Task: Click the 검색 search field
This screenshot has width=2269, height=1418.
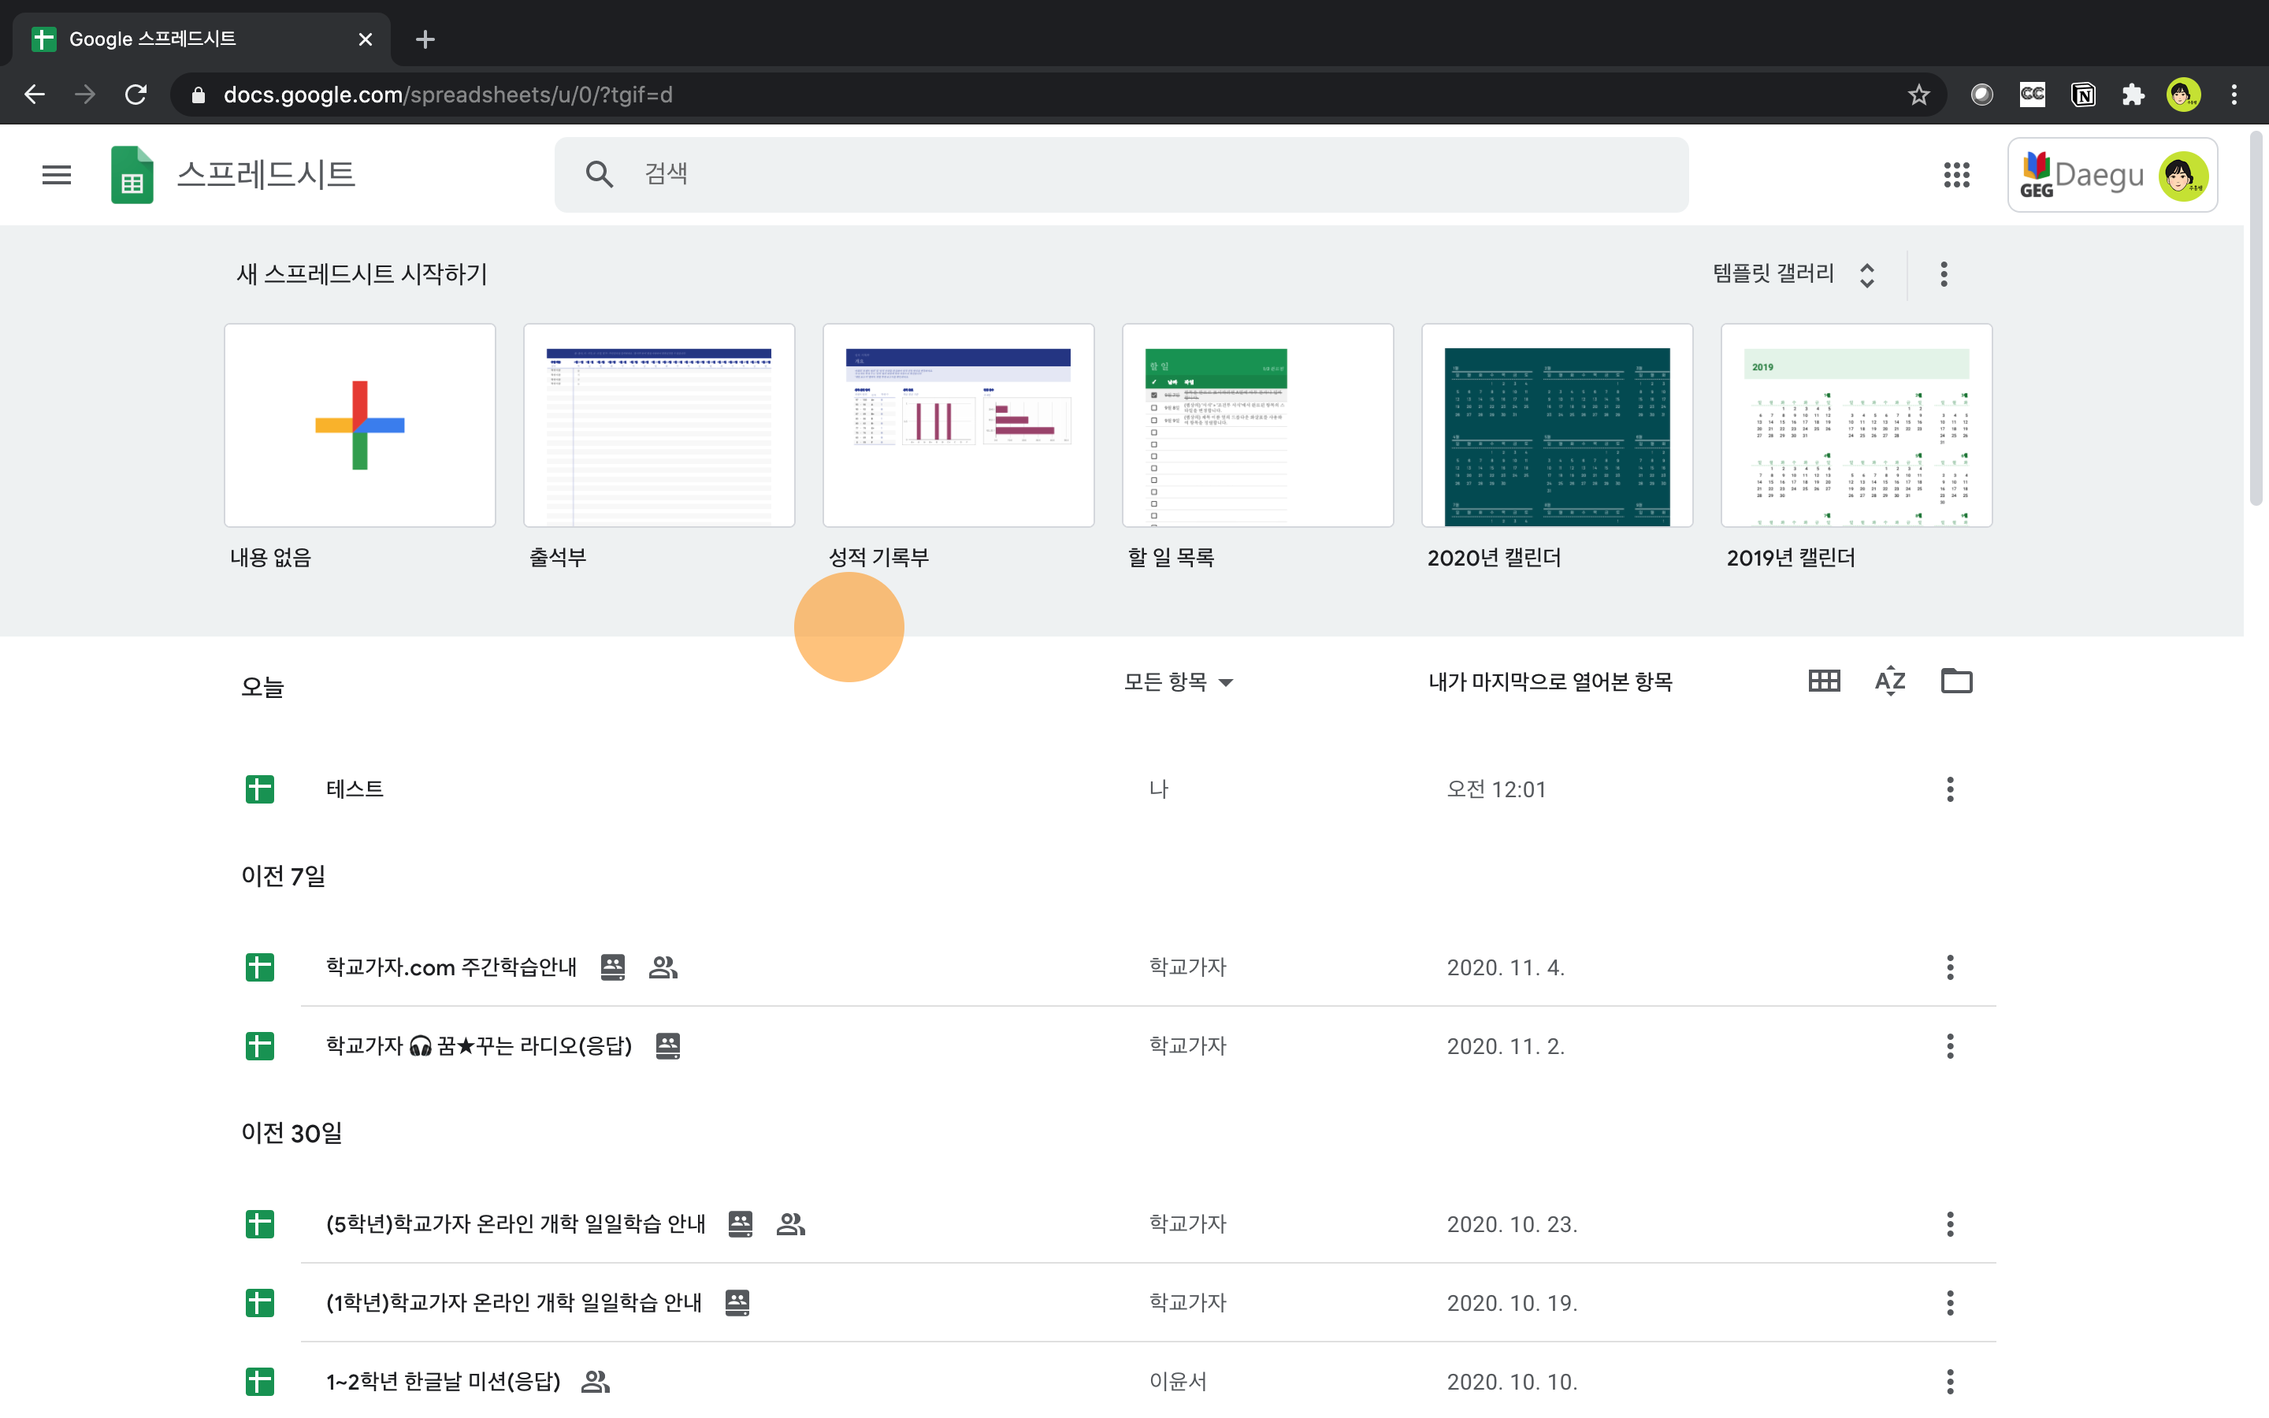Action: tap(1125, 174)
